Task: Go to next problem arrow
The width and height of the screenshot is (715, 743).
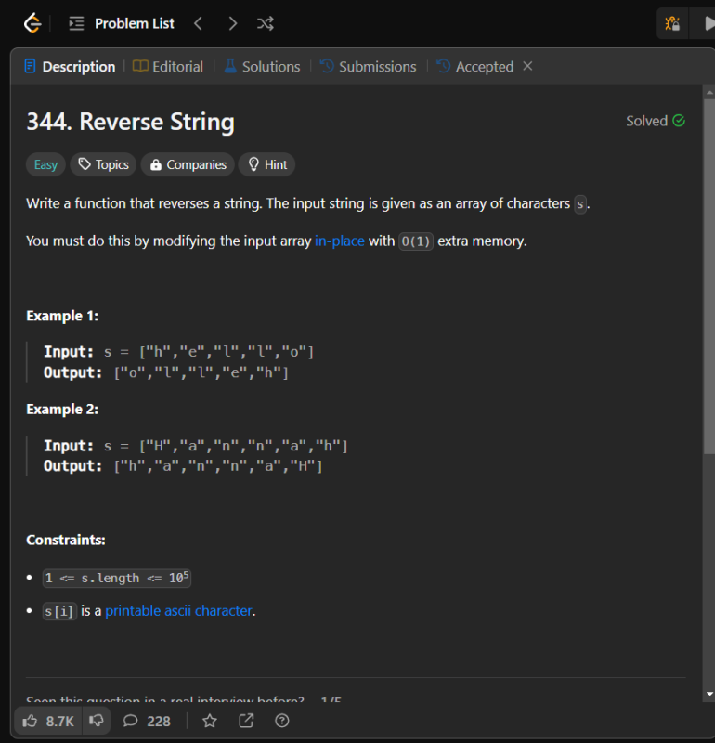Action: 232,23
